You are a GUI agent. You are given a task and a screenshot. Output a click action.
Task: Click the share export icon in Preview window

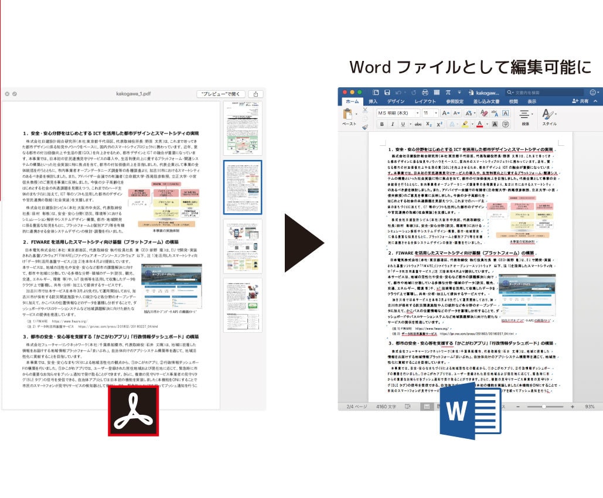[255, 94]
